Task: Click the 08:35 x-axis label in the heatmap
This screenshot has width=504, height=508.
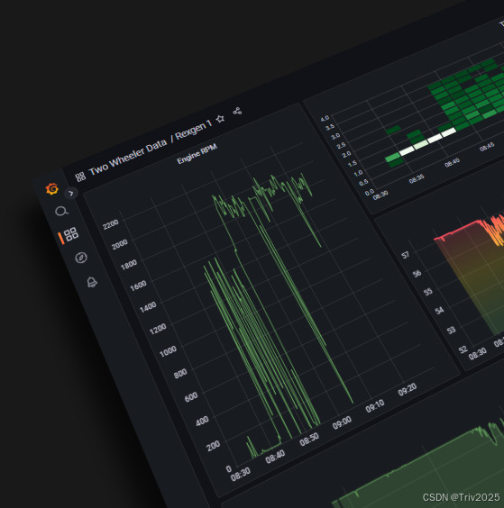Action: tap(417, 179)
